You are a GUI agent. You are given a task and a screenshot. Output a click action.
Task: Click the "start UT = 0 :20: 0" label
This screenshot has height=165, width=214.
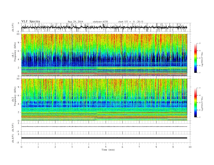(x=131, y=22)
